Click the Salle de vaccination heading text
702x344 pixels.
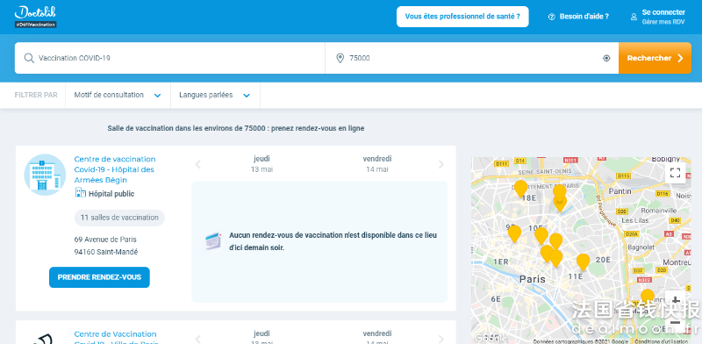236,128
